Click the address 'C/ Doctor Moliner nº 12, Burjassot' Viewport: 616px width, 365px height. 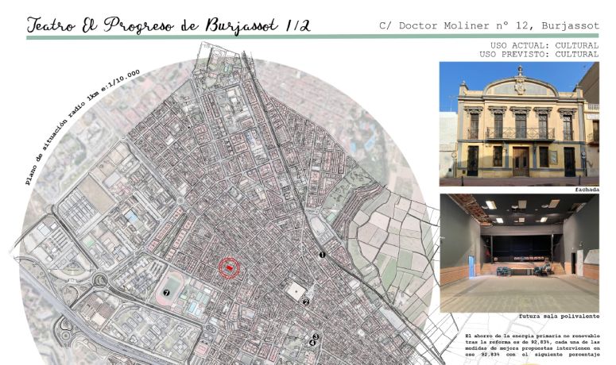[x=489, y=26]
